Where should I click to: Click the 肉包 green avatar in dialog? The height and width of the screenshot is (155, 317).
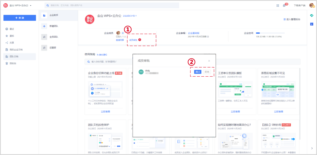pos(141,72)
